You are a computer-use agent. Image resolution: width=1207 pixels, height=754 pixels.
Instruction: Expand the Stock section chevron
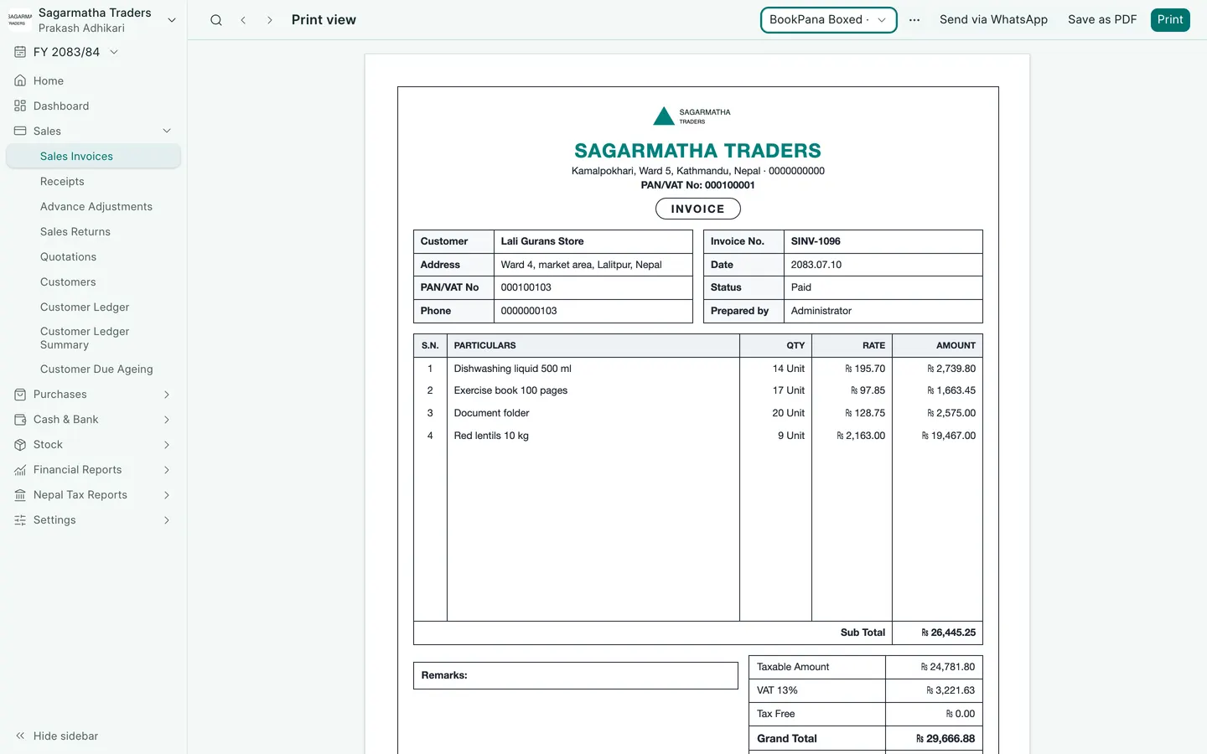click(x=167, y=444)
